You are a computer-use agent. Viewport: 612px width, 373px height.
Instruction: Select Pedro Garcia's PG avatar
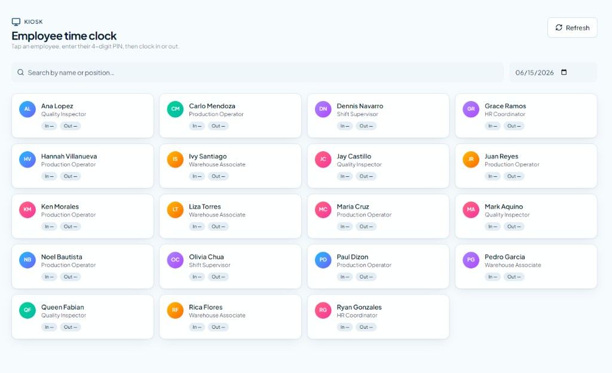tap(471, 260)
